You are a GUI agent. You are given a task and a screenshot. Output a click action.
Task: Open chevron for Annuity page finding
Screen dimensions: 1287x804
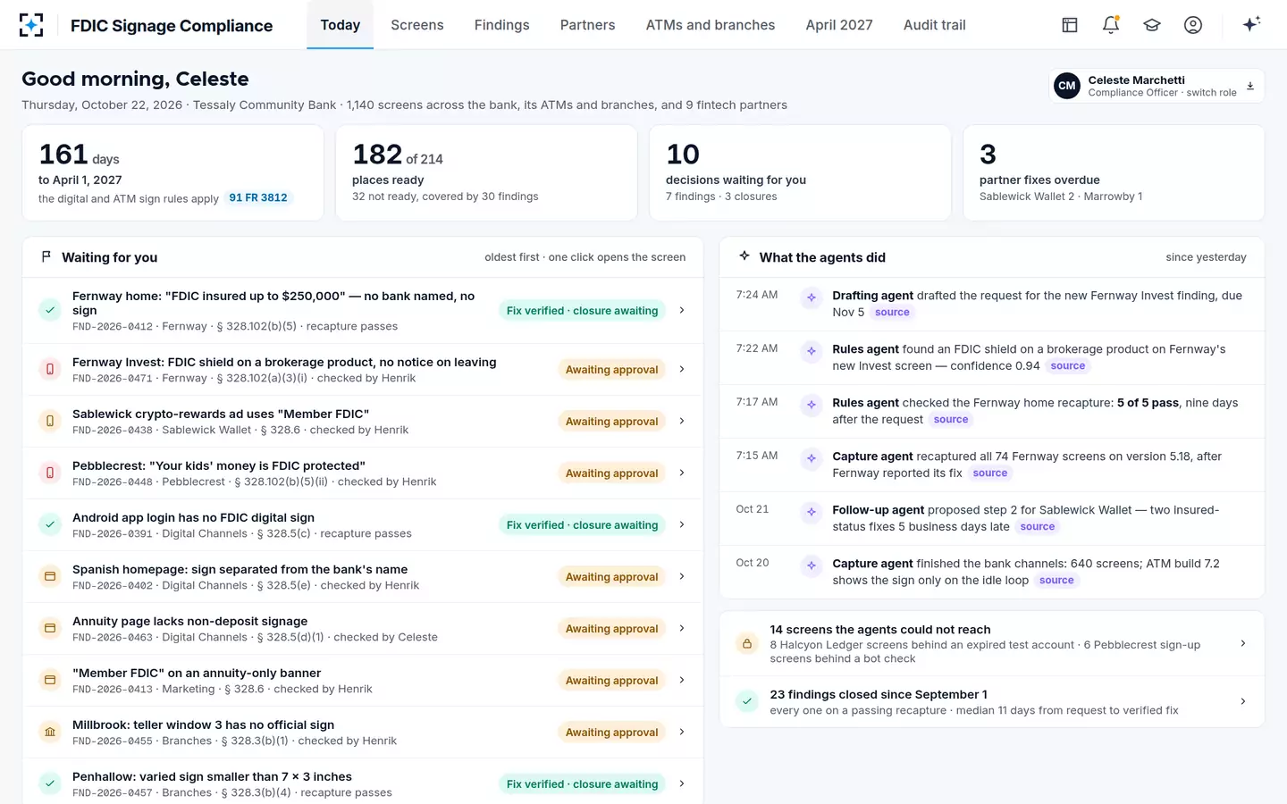pos(682,628)
